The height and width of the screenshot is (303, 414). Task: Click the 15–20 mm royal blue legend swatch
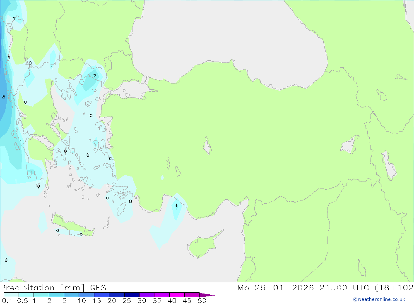(x=102, y=295)
